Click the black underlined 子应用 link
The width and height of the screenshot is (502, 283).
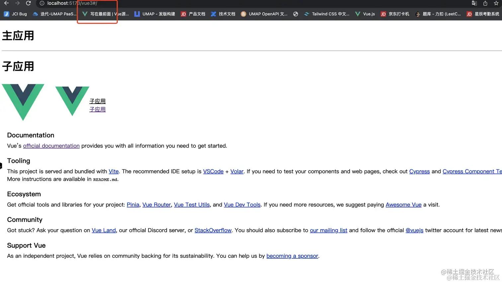point(97,101)
